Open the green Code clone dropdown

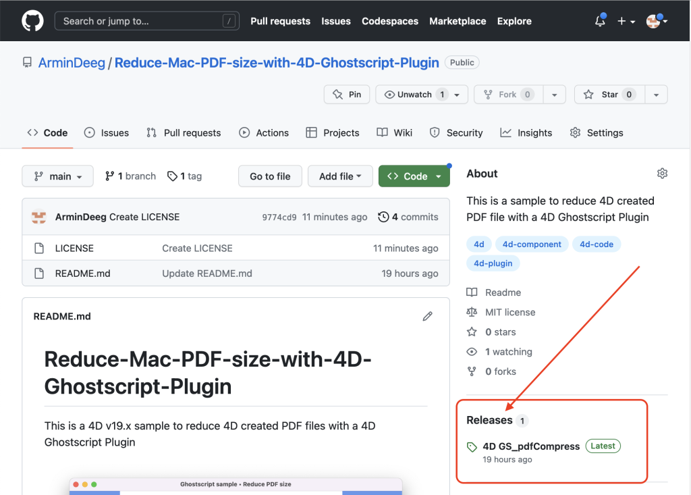[x=414, y=176]
